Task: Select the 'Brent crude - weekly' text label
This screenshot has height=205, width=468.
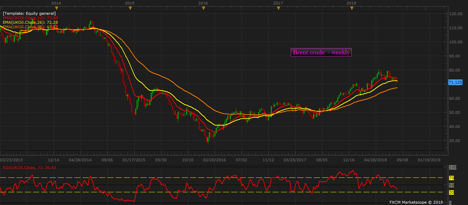Action: point(321,52)
